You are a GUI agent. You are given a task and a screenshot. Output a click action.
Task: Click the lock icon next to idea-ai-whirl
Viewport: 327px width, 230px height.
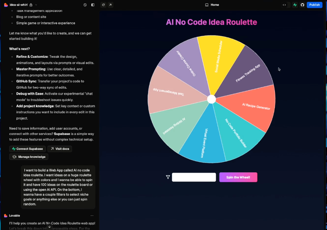coord(31,5)
